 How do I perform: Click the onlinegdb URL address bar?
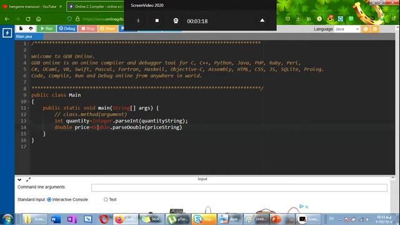(103, 19)
